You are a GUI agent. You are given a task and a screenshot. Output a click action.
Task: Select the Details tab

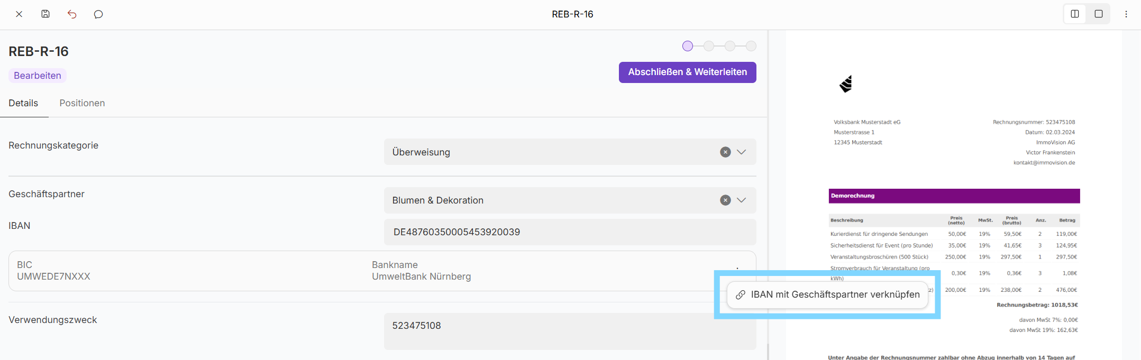coord(23,103)
